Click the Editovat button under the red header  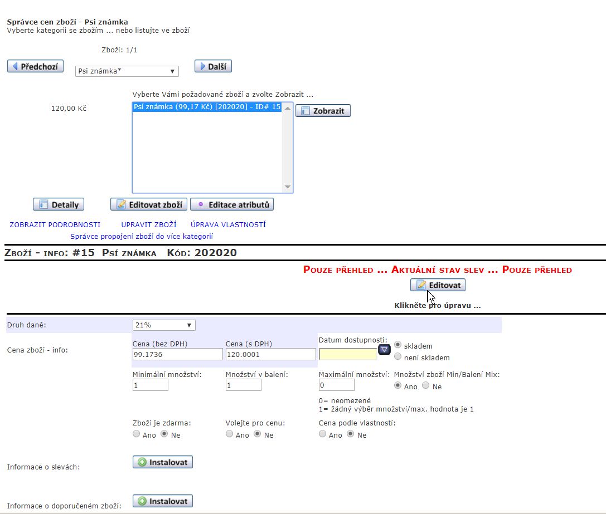[438, 285]
